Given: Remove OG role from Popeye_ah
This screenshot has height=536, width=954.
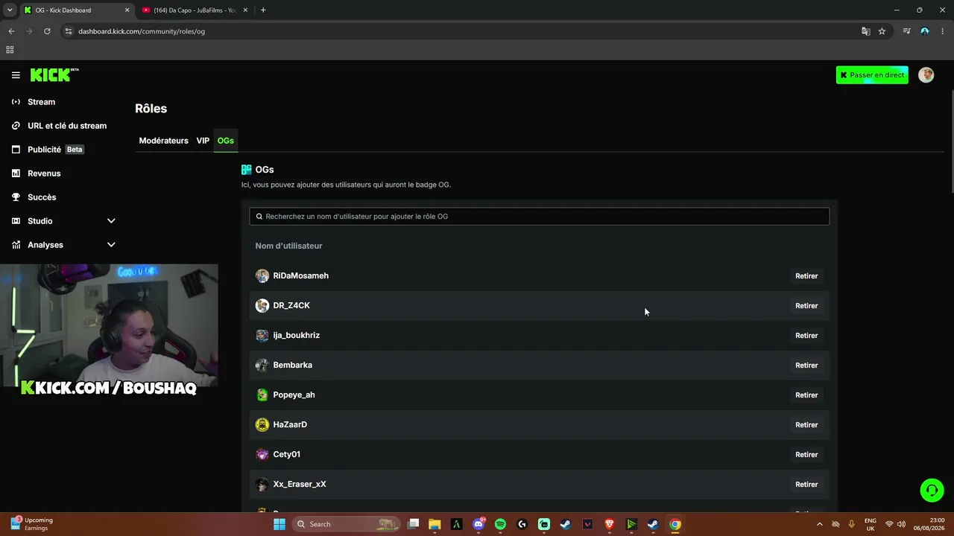Looking at the screenshot, I should tap(806, 395).
